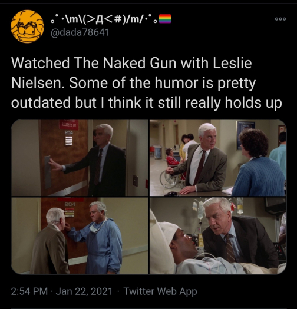Open the orange profile avatar
Image resolution: width=297 pixels, height=309 pixels.
27,26
